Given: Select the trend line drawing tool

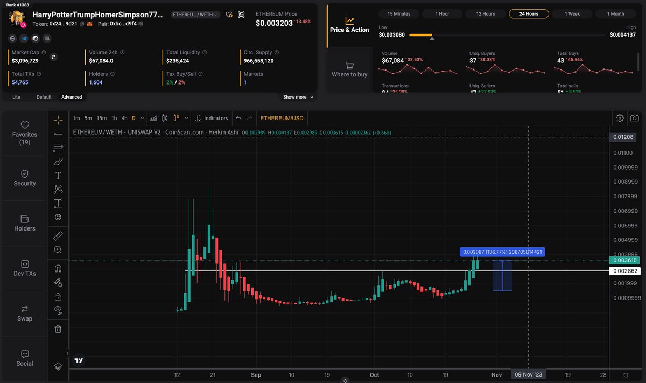Looking at the screenshot, I should tap(58, 133).
